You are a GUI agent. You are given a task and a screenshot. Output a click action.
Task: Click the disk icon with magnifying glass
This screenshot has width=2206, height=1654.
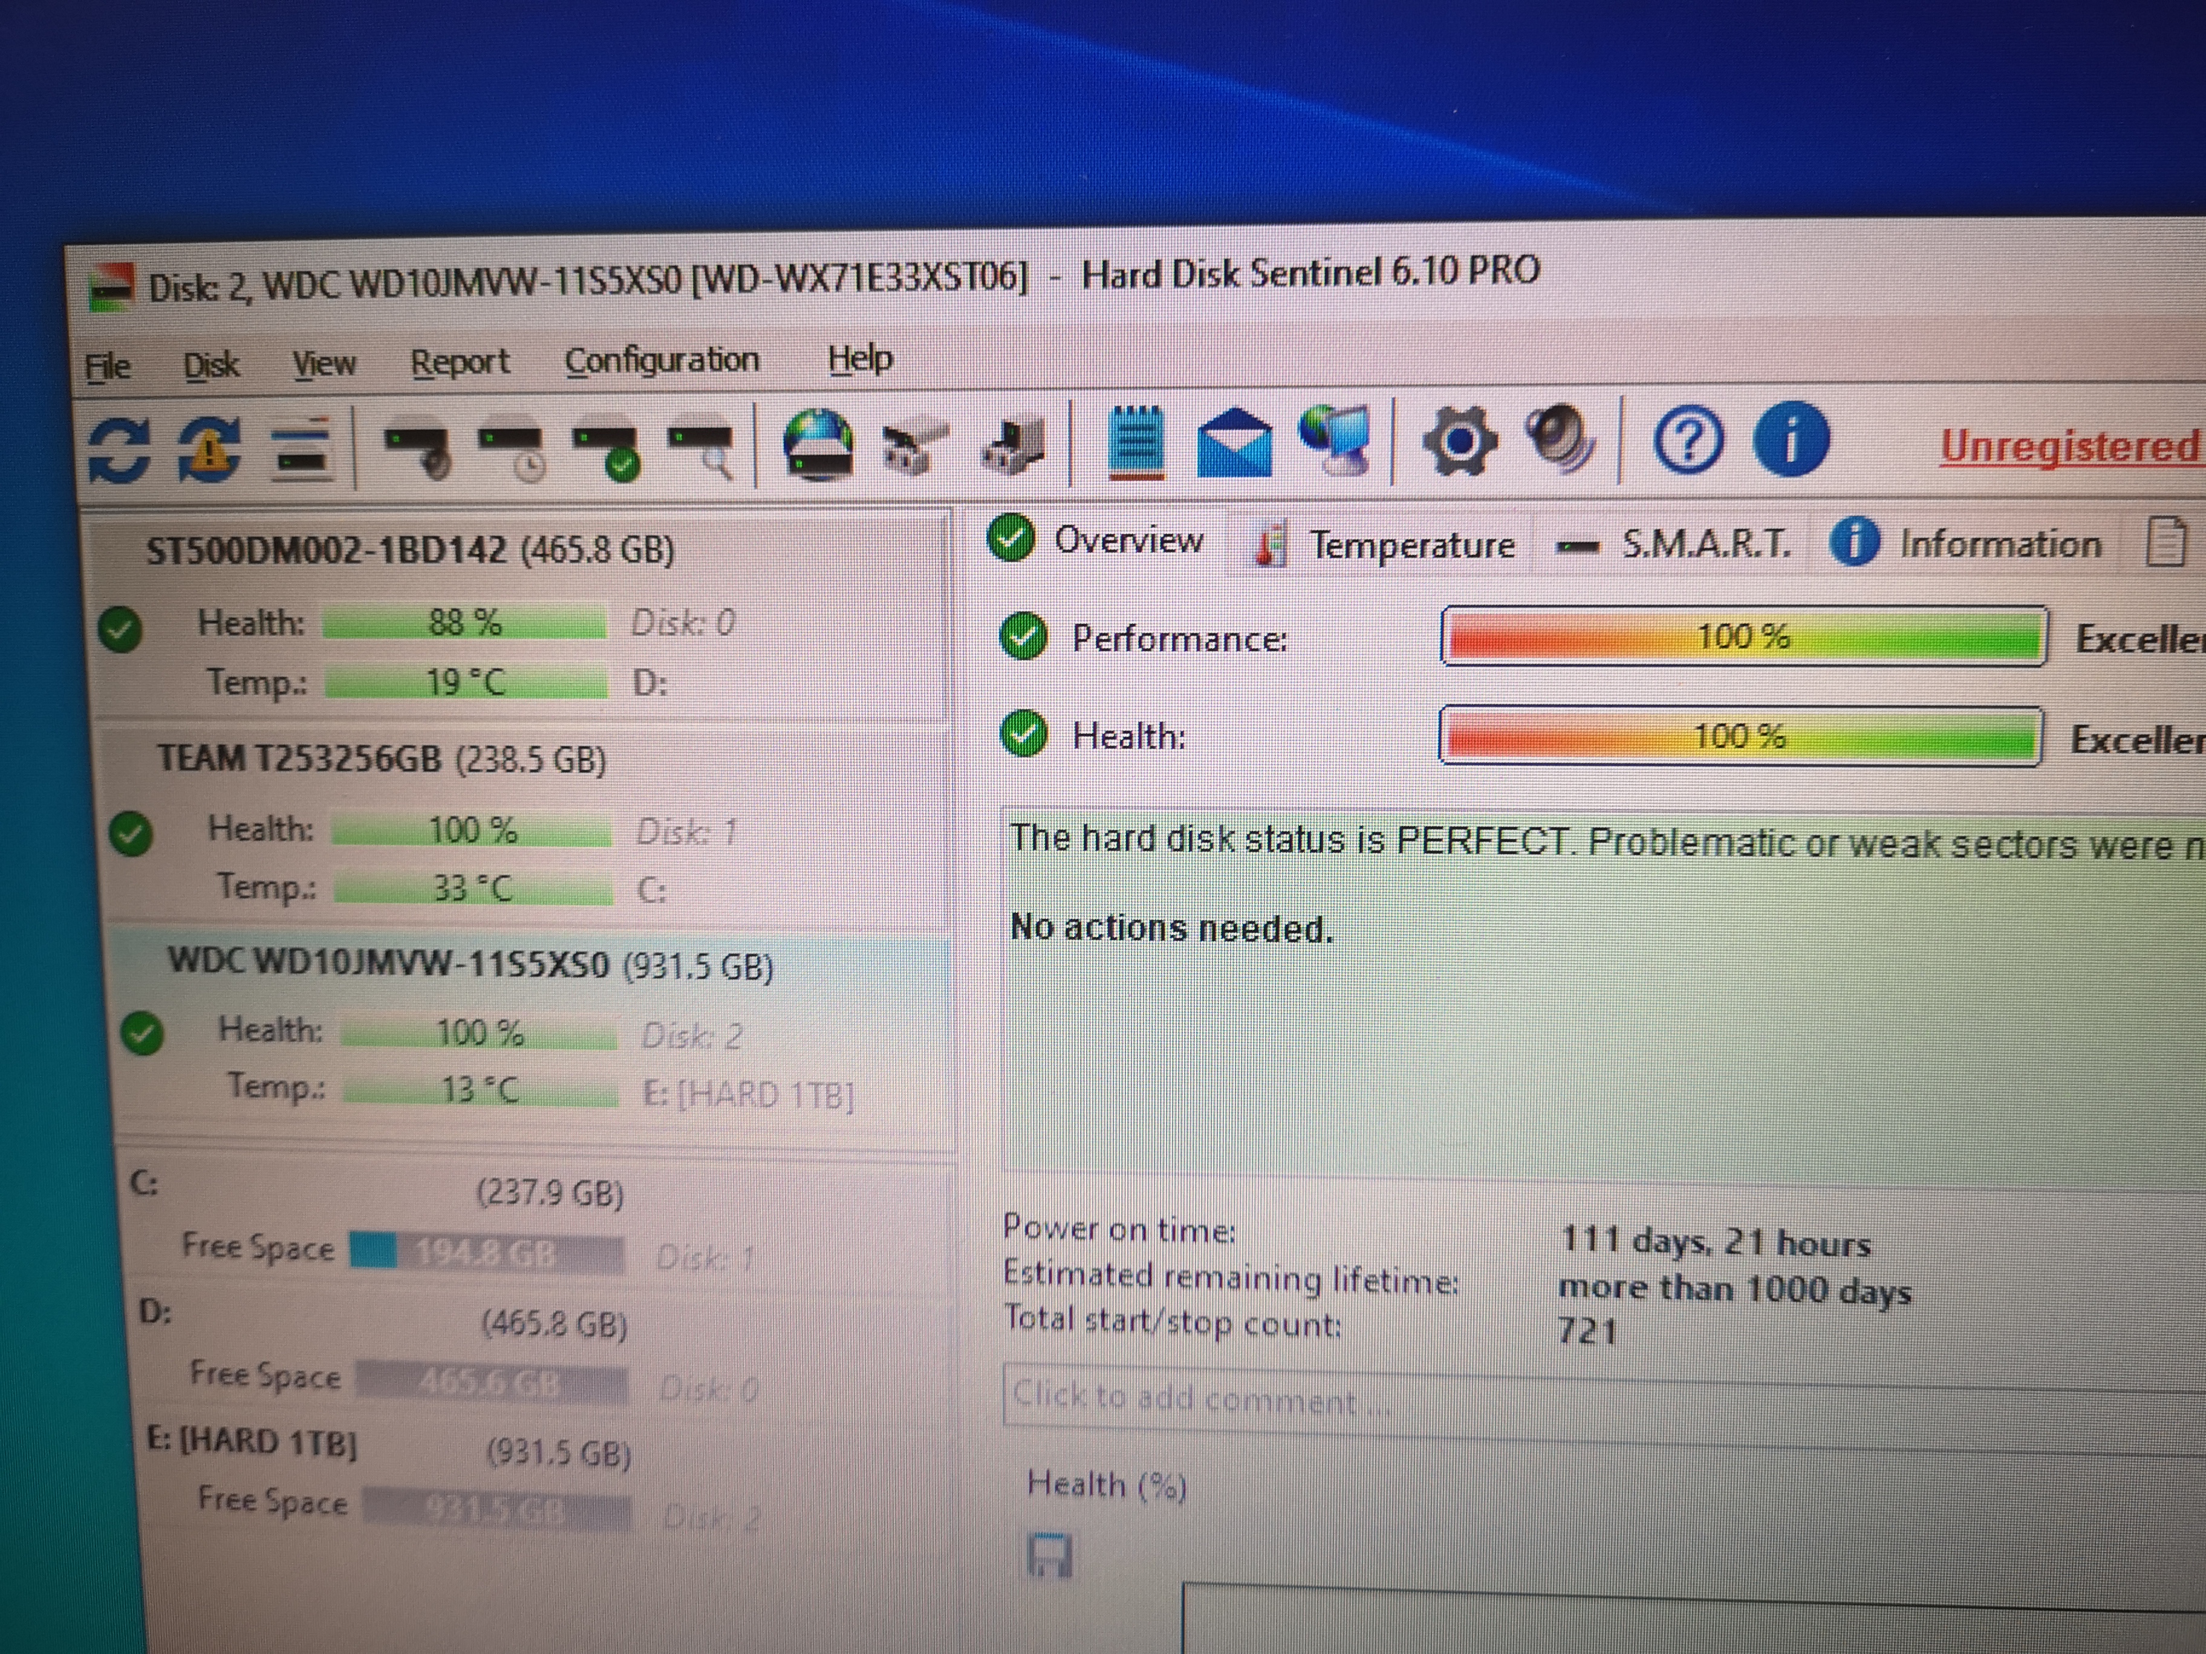pyautogui.click(x=701, y=450)
